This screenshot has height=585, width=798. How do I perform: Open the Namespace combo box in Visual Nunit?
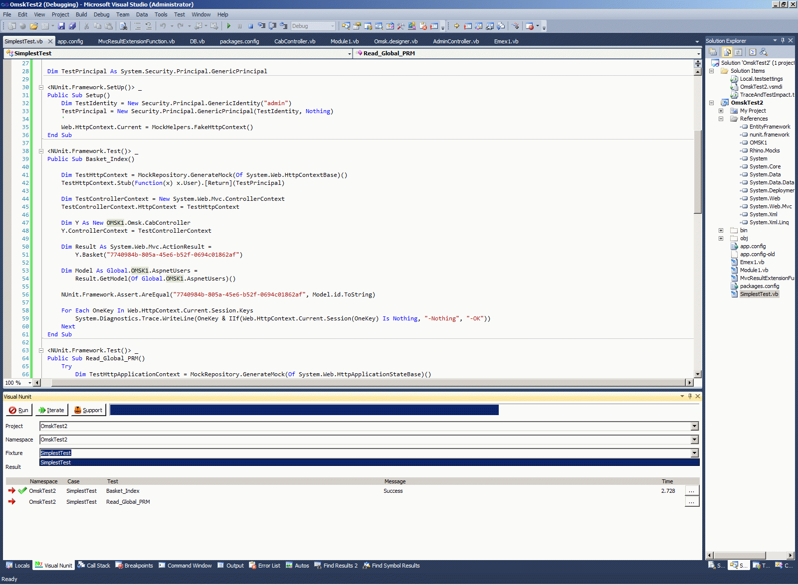coord(695,439)
